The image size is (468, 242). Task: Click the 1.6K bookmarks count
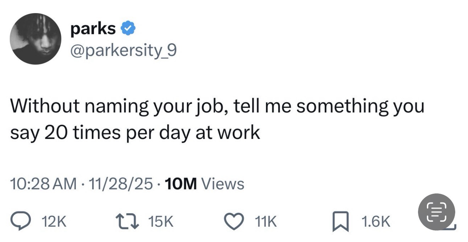375,222
